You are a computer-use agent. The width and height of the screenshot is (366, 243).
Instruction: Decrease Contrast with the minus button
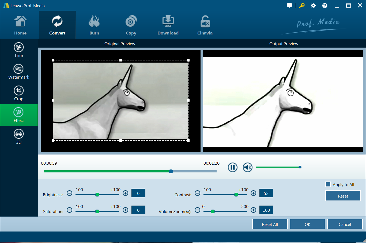pos(197,193)
